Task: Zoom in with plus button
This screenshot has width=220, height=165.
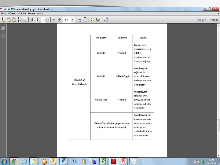Action: coord(60,20)
